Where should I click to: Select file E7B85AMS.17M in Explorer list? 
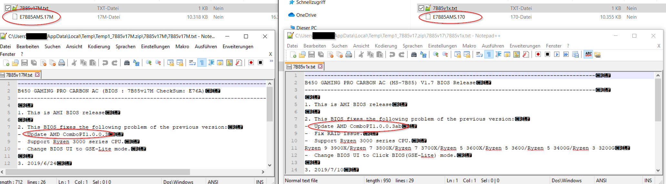(x=36, y=17)
